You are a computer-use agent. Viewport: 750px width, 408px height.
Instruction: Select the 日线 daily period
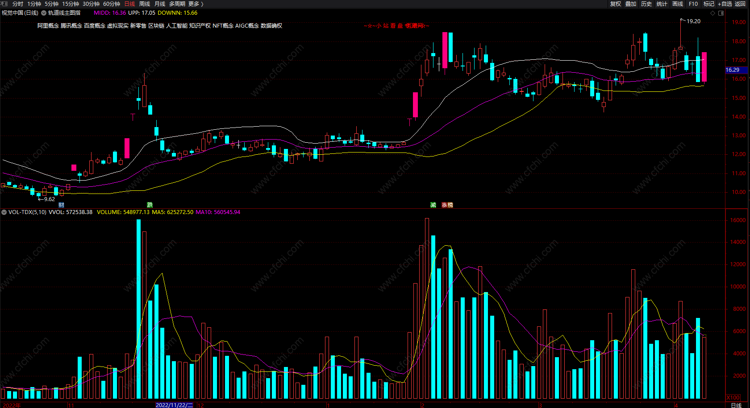click(129, 4)
